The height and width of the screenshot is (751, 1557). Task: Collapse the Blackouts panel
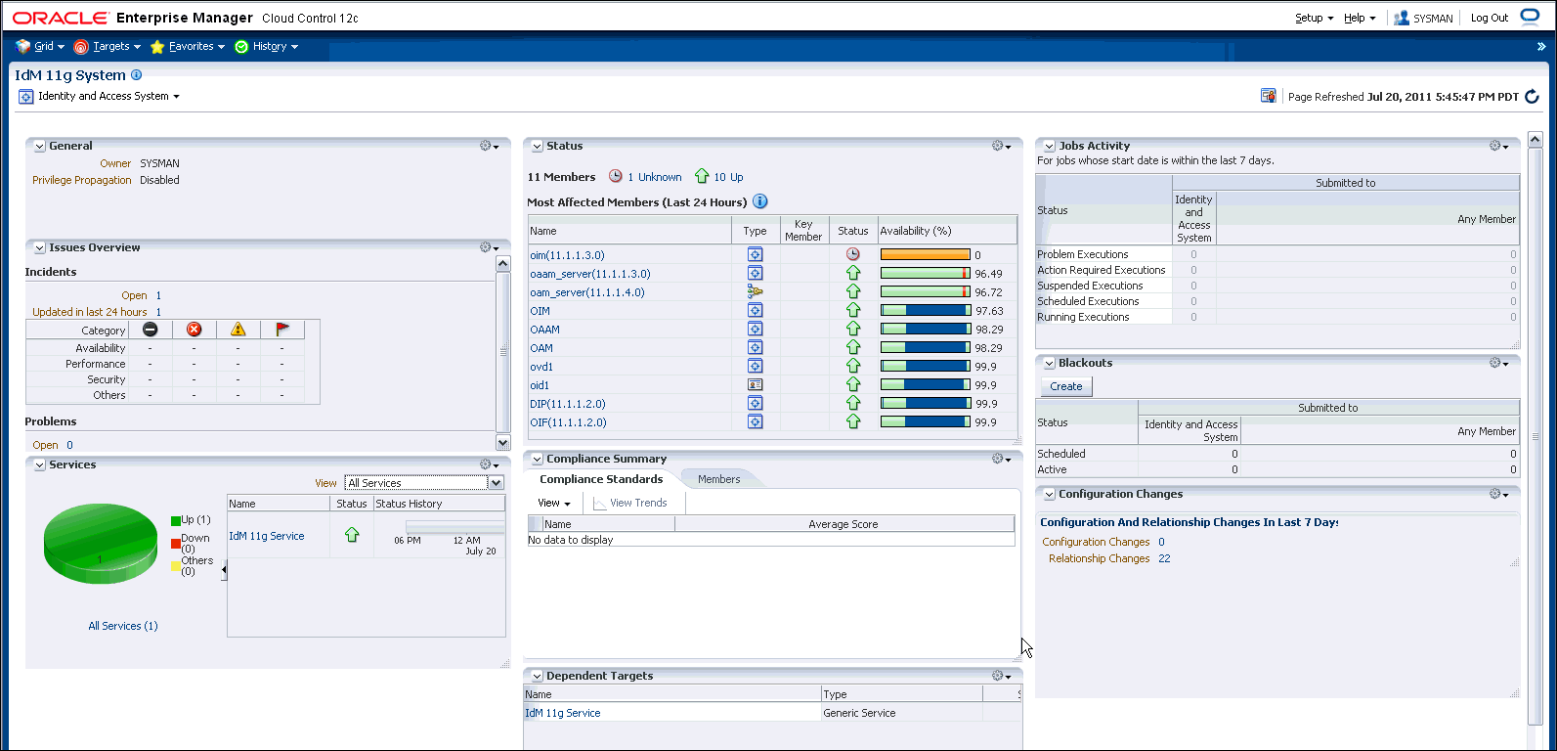tap(1049, 364)
